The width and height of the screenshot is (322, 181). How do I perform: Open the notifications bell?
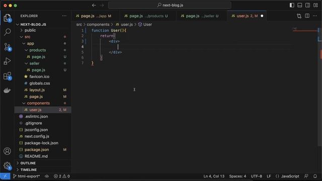coord(315,176)
